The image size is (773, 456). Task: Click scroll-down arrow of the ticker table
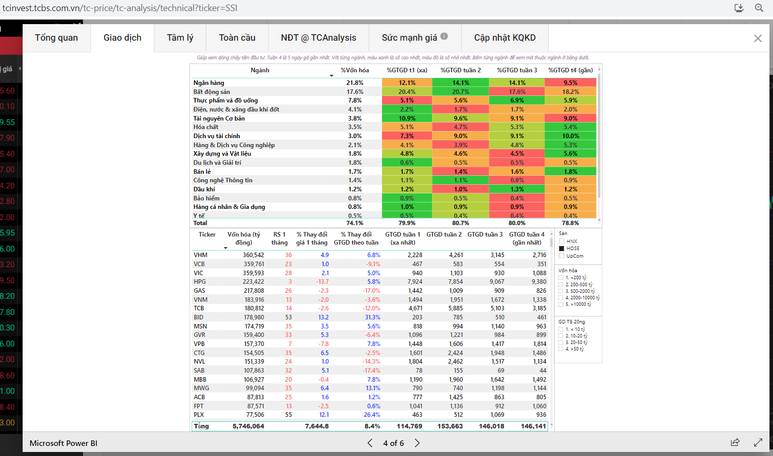pos(552,425)
